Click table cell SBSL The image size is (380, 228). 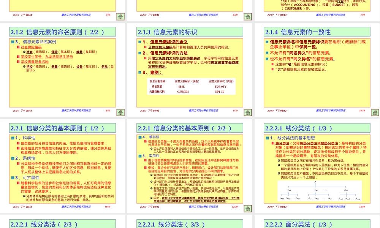point(182,87)
